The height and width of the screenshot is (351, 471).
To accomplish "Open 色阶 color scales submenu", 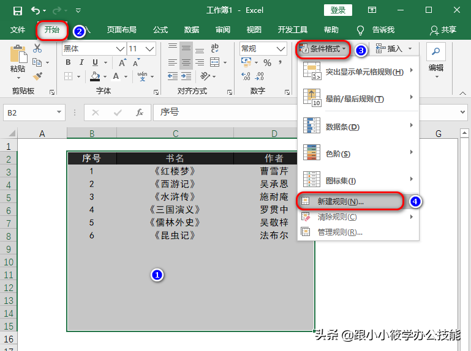I will (358, 153).
